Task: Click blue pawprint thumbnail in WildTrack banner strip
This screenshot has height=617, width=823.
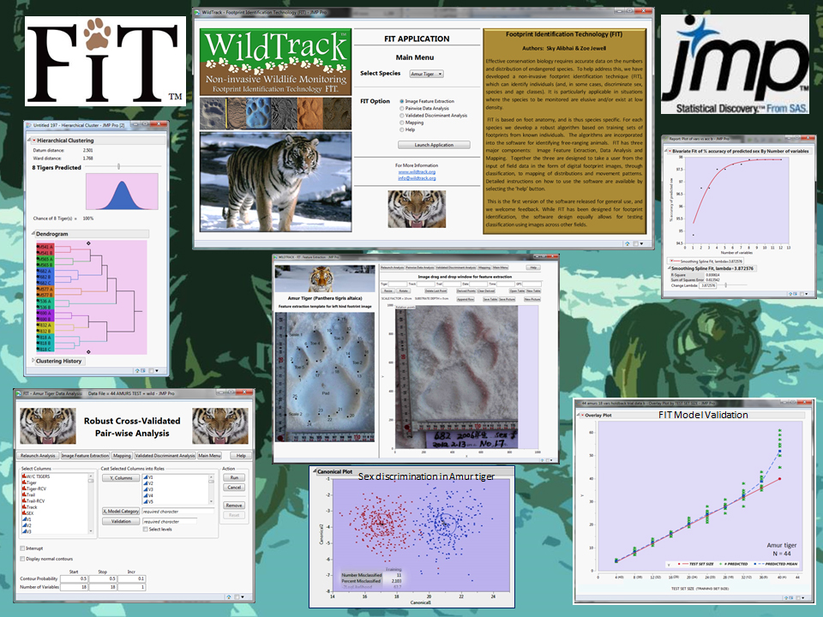Action: 257,113
